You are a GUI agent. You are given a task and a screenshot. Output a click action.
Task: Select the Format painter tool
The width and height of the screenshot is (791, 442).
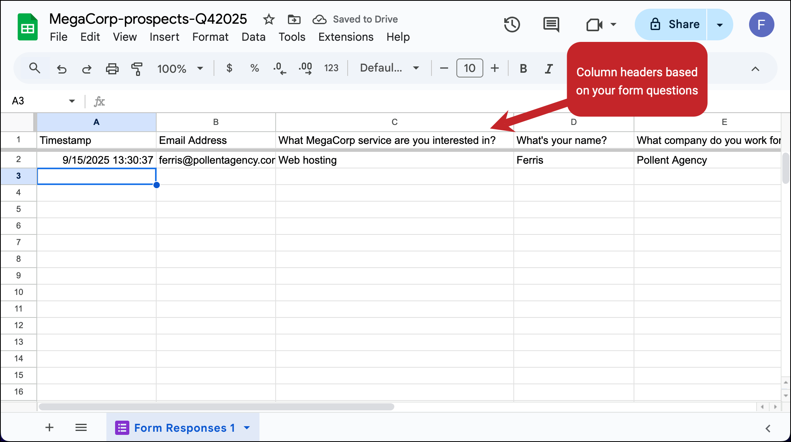137,68
